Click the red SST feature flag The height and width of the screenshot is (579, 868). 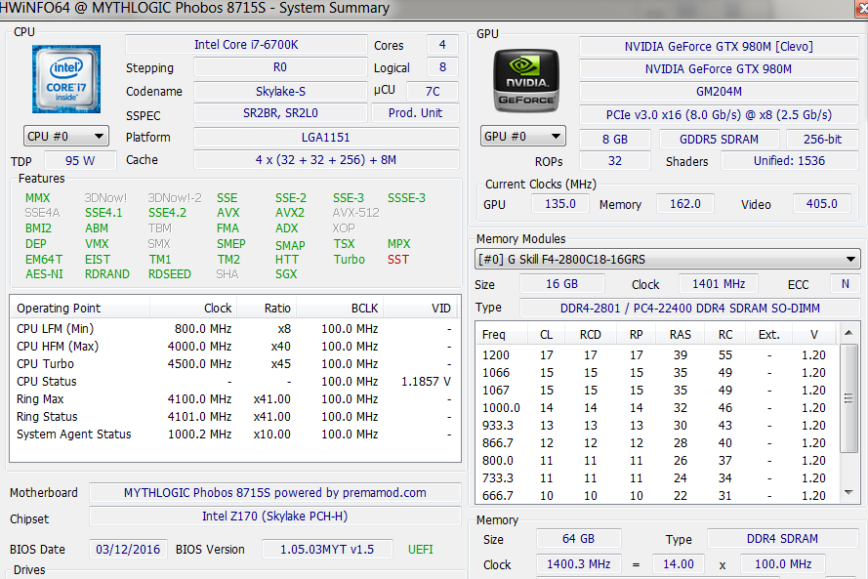(398, 260)
